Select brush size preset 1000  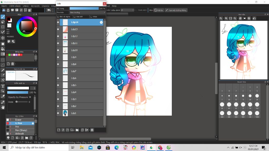click(x=257, y=113)
